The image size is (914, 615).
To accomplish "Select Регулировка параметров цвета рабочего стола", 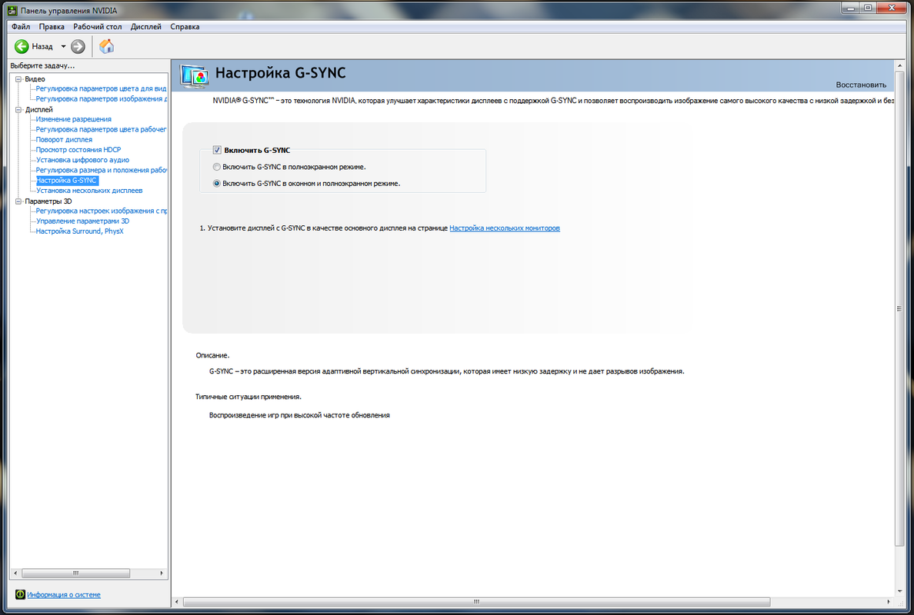I will pos(102,129).
